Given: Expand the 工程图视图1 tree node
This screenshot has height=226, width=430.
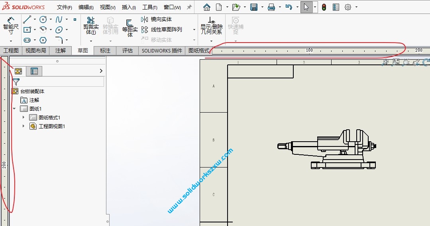Looking at the screenshot, I should point(24,126).
